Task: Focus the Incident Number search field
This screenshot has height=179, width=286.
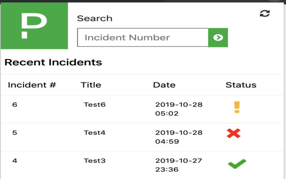Action: (x=143, y=38)
